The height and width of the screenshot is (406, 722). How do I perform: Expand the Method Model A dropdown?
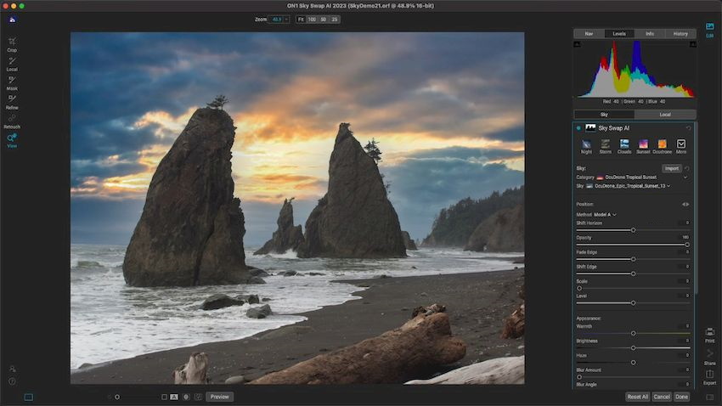tap(605, 214)
